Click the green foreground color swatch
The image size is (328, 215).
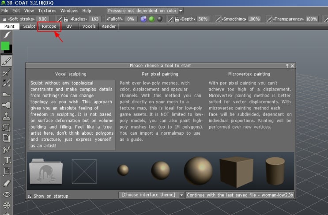click(x=4, y=46)
